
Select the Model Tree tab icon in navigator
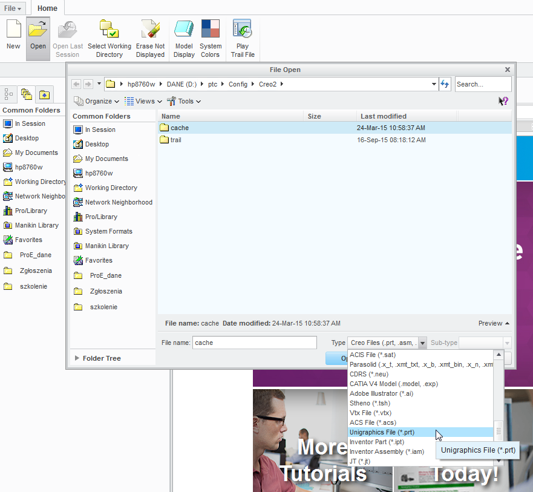click(x=8, y=94)
